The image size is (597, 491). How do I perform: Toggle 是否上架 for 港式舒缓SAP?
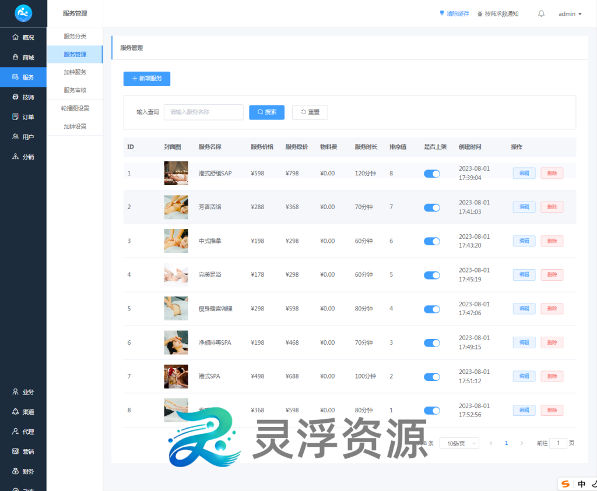coord(432,174)
